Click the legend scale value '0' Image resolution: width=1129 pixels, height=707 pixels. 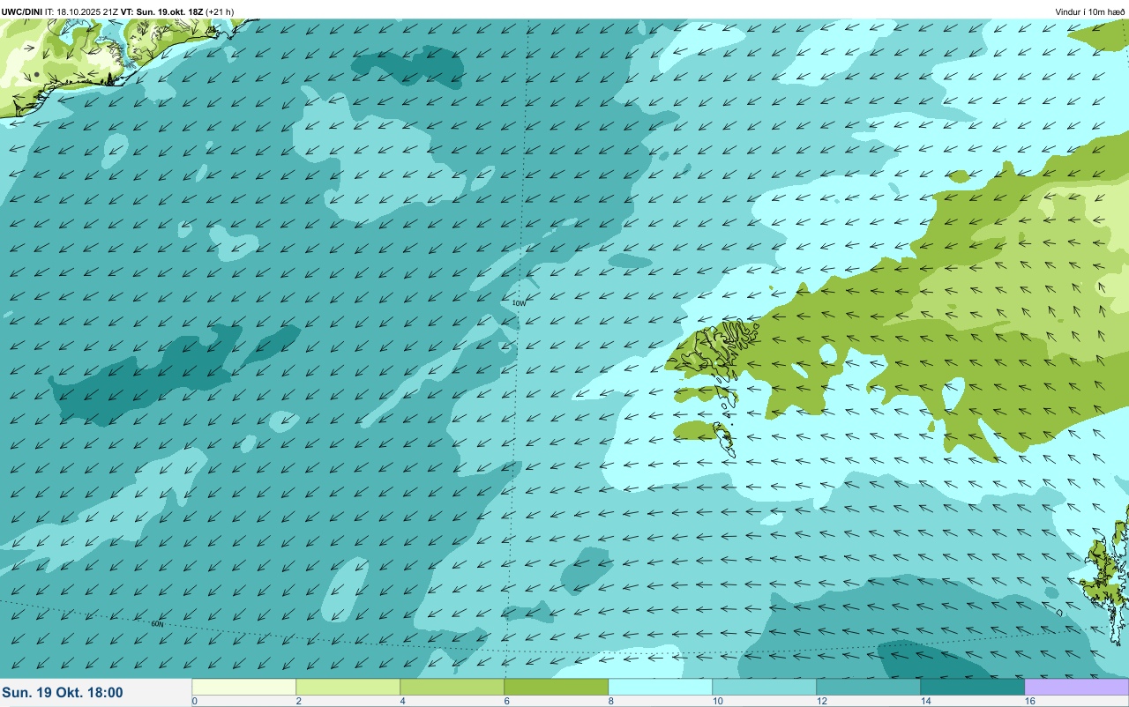click(194, 701)
